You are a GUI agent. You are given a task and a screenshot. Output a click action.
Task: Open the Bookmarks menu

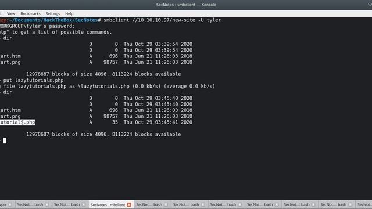coord(30,13)
